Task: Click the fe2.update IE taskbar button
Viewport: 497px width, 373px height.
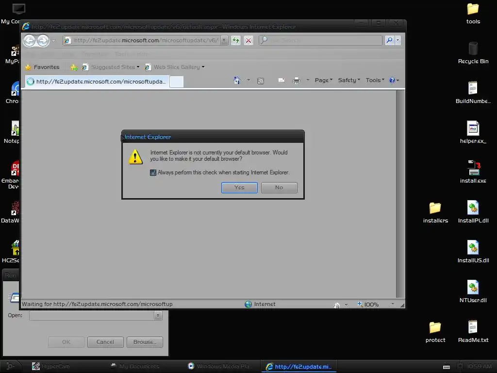Action: 299,367
